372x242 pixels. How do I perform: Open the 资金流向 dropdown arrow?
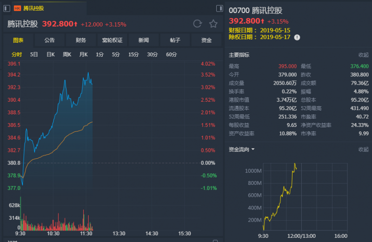tap(253, 149)
